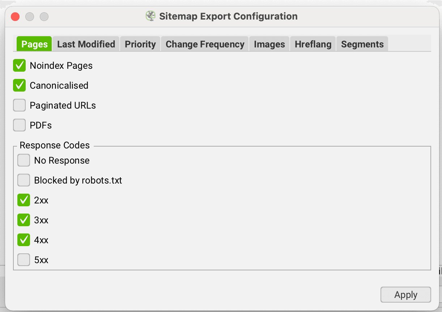Apply the sitemap export configuration
Screen dimensions: 442x312
[x=405, y=295]
